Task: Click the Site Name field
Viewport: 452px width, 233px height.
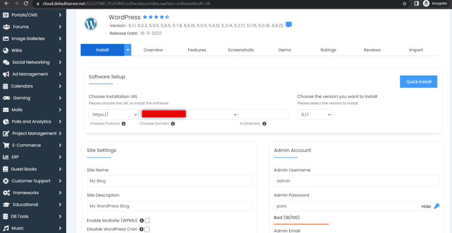Action: (x=169, y=181)
